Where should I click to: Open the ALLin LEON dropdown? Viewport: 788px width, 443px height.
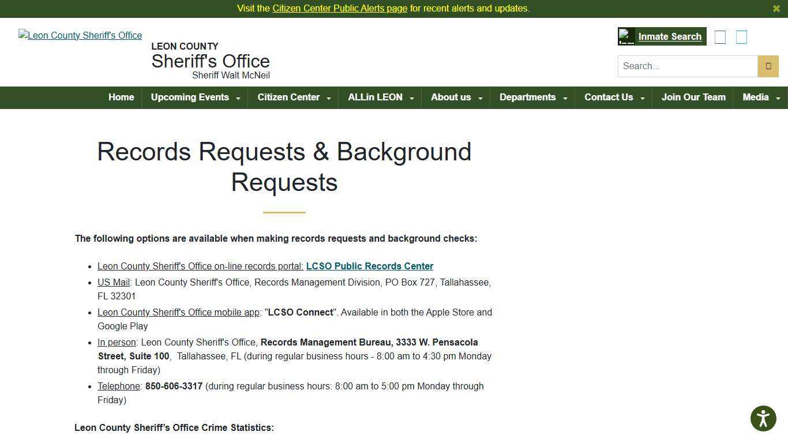point(380,97)
